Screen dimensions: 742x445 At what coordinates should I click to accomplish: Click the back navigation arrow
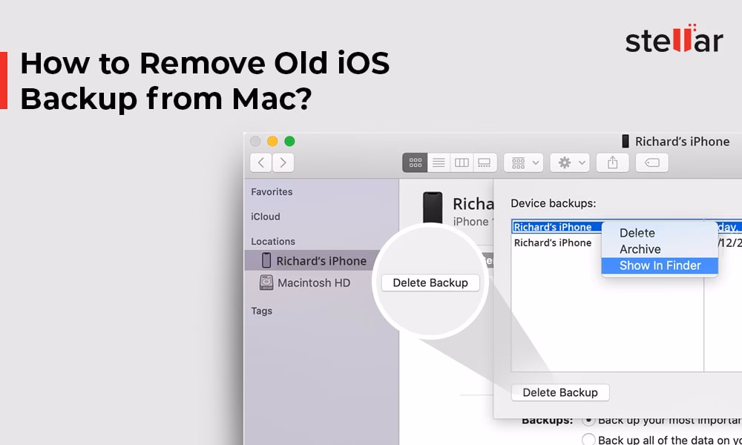(261, 162)
